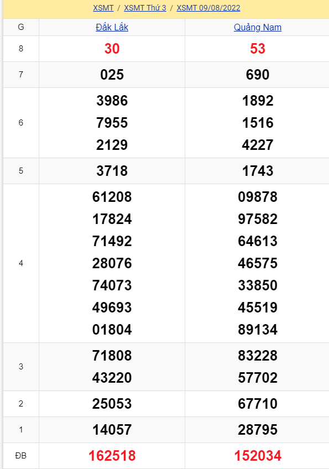The image size is (329, 469).
Task: Click Đắk Lắk first prize 14057
Action: tap(112, 430)
